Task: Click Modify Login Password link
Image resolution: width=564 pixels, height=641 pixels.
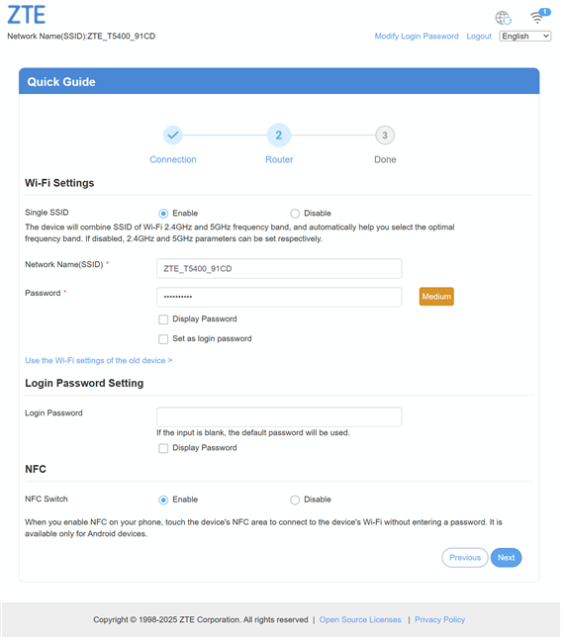Action: click(x=417, y=36)
